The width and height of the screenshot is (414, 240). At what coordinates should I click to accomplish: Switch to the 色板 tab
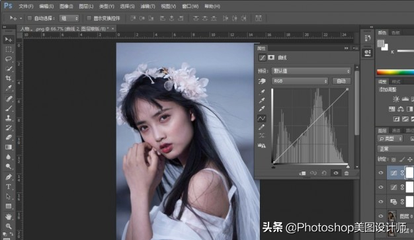pos(395,33)
